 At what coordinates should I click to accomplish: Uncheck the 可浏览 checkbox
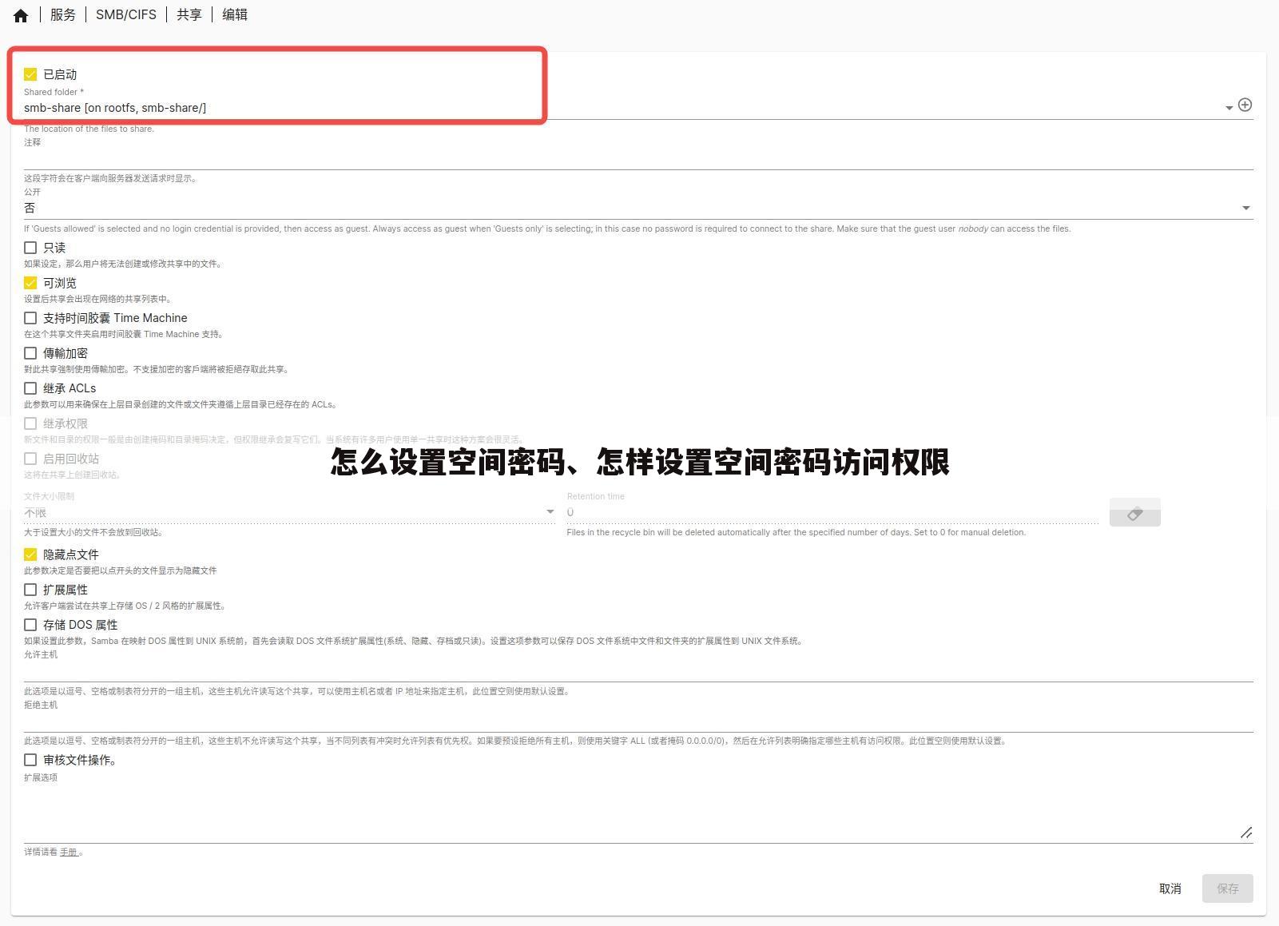click(30, 283)
